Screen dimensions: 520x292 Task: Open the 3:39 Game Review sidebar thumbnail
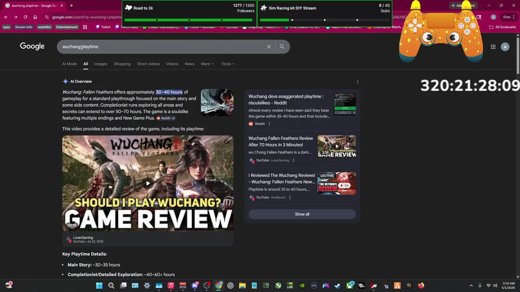pos(337,146)
